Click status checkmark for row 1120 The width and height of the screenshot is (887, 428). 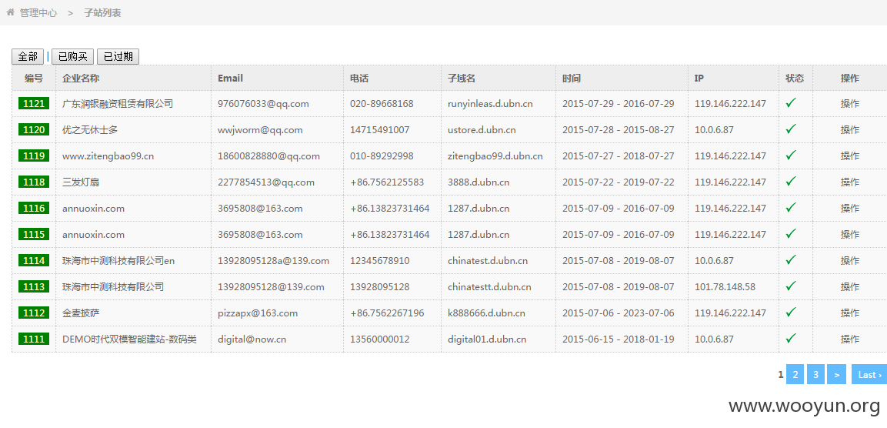[791, 129]
